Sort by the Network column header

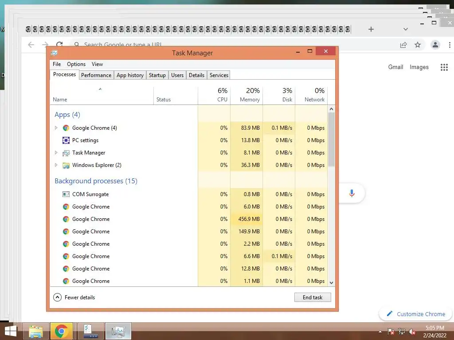(x=312, y=96)
